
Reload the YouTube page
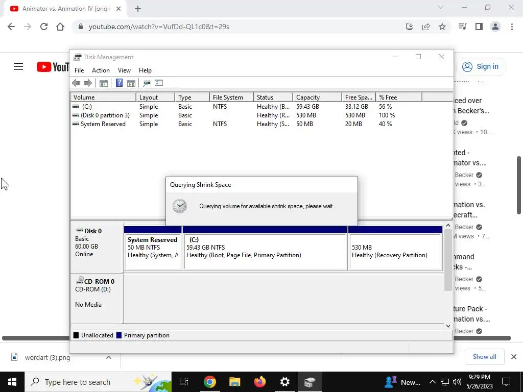(44, 27)
